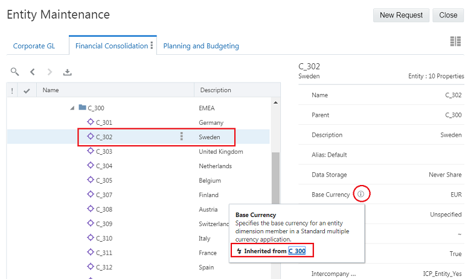Select the C_308 tree item

[104, 209]
